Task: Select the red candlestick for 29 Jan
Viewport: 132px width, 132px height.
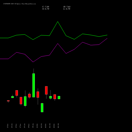Action: [x=29, y=96]
